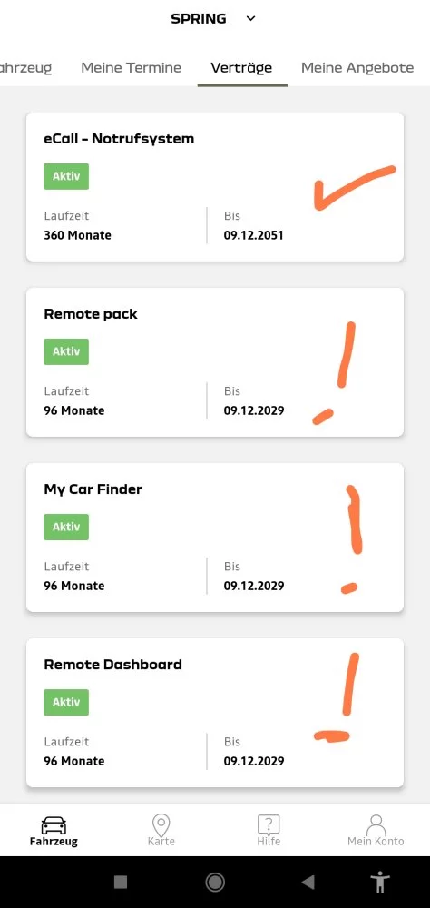Switch to the Meine Angebote tab
This screenshot has height=908, width=430.
point(357,68)
